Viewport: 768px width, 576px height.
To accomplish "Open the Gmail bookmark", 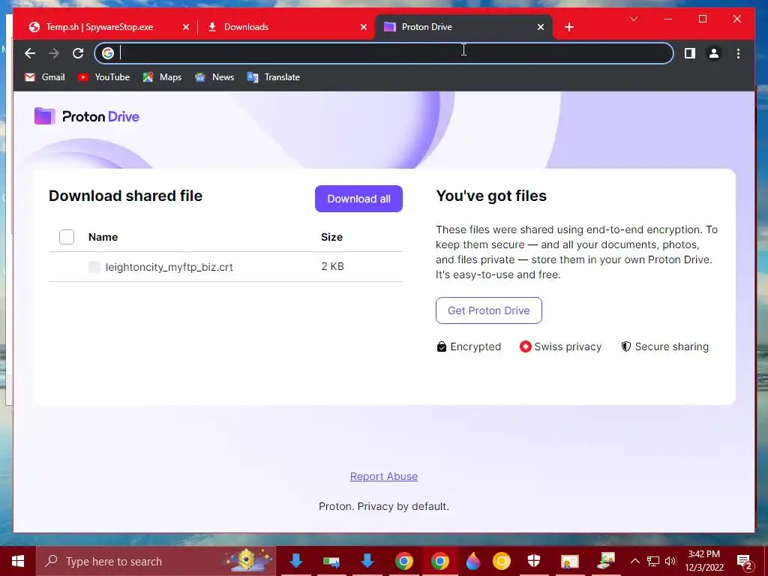I will click(44, 77).
